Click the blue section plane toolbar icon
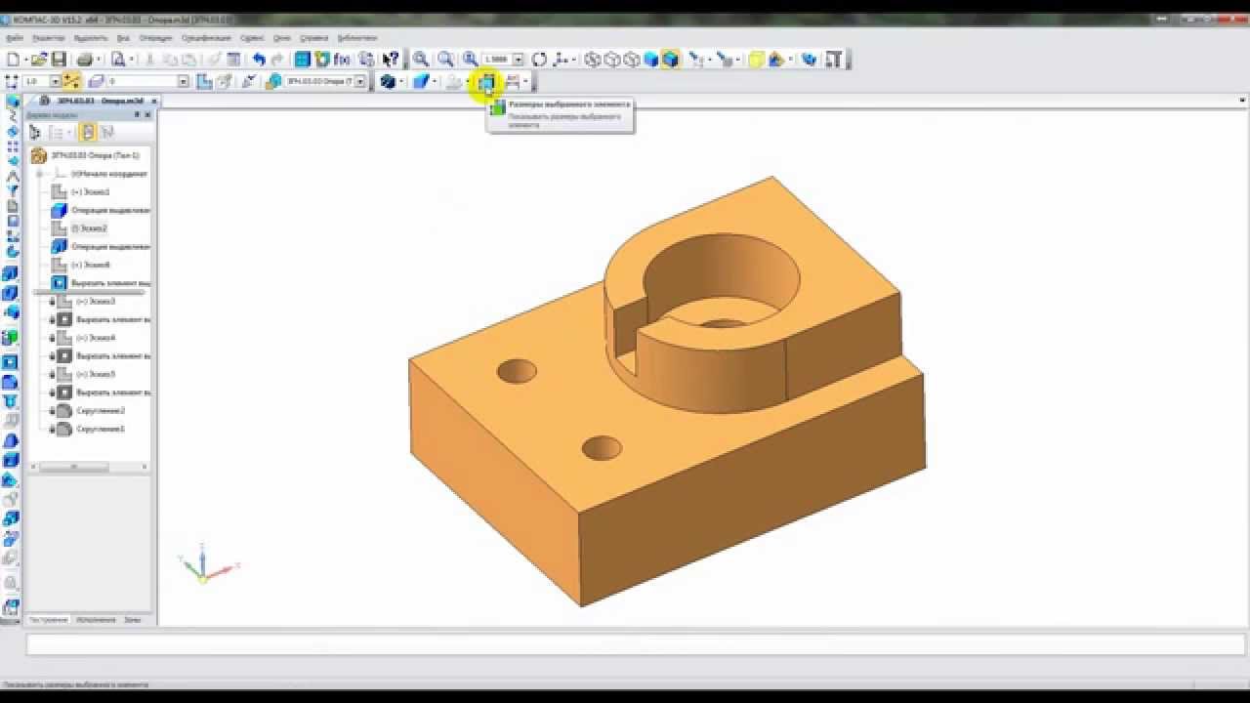1250x703 pixels. (x=421, y=82)
